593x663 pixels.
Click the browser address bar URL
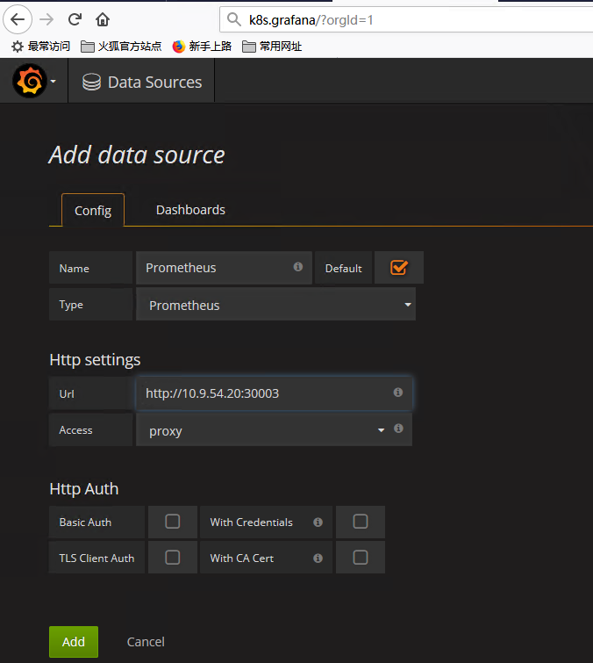pos(311,20)
